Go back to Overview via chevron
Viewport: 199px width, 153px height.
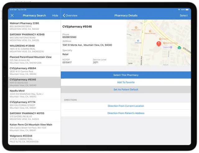(x=70, y=16)
